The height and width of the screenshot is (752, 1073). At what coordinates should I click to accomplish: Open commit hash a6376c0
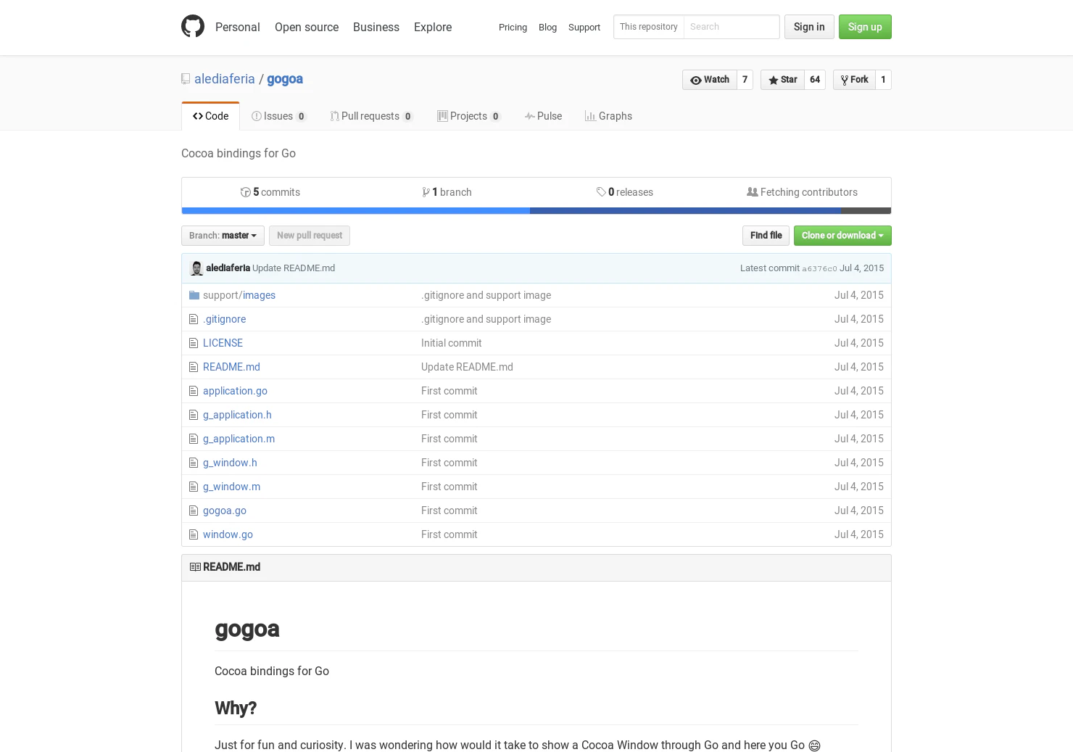pyautogui.click(x=819, y=269)
